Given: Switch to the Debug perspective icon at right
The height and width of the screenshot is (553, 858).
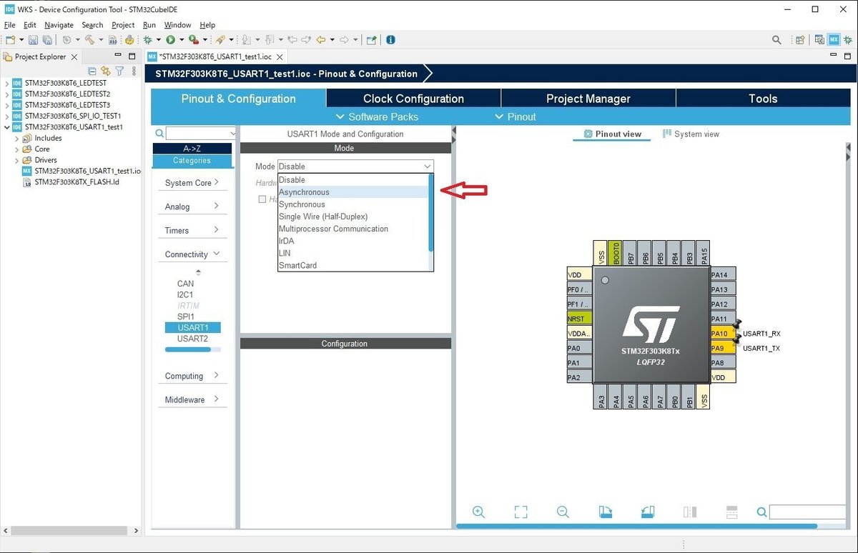Looking at the screenshot, I should [848, 40].
